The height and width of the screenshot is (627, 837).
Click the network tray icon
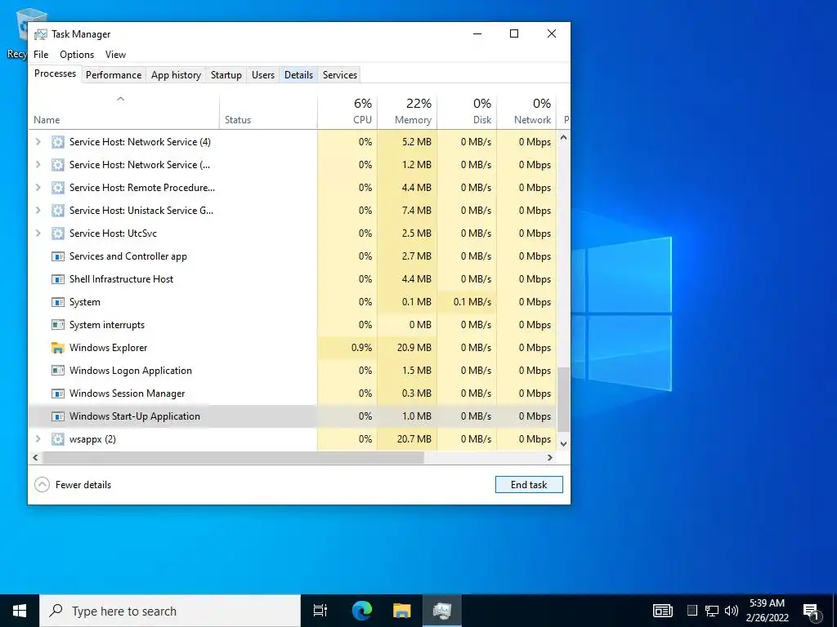coord(712,611)
